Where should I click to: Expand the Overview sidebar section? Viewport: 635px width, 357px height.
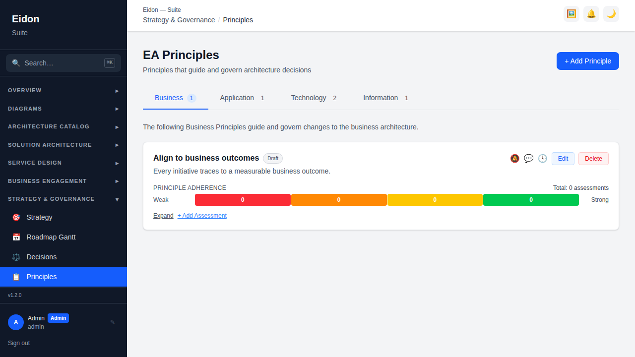63,91
